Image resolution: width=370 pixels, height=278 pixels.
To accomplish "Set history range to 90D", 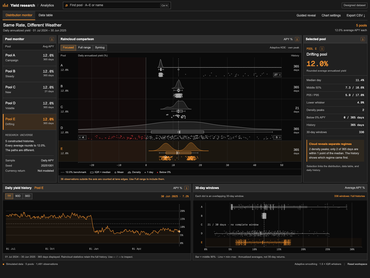I will pyautogui.click(x=18, y=196).
